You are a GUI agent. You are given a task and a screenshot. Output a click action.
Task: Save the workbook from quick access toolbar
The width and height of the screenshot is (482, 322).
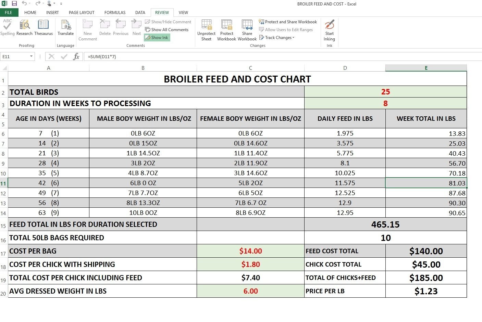coord(14,4)
